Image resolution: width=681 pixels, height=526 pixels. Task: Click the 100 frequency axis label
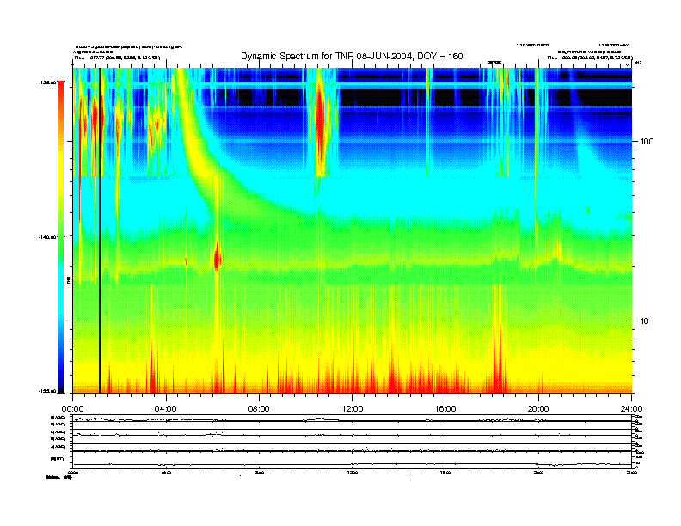click(647, 142)
